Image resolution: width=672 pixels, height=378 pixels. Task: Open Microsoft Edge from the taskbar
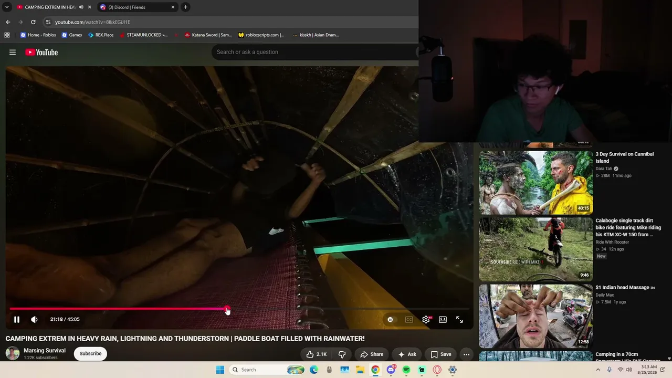(314, 370)
